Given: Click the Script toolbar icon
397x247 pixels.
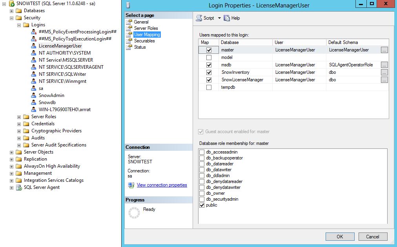Looking at the screenshot, I should (x=199, y=18).
